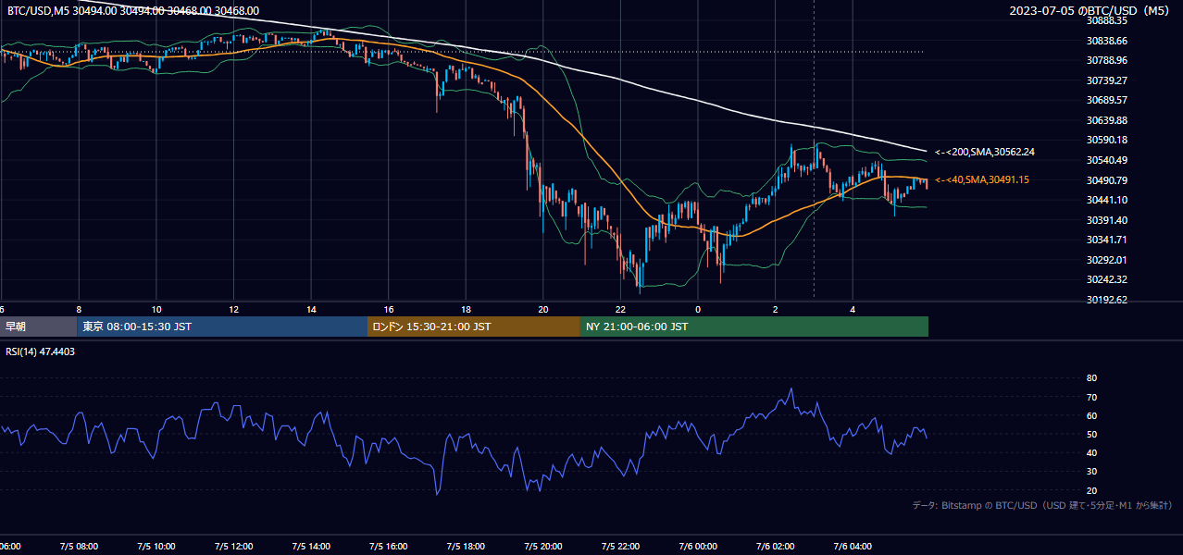Screen dimensions: 1183x555
Task: Click the BTC/USD,M5 symbol label
Action: point(37,11)
